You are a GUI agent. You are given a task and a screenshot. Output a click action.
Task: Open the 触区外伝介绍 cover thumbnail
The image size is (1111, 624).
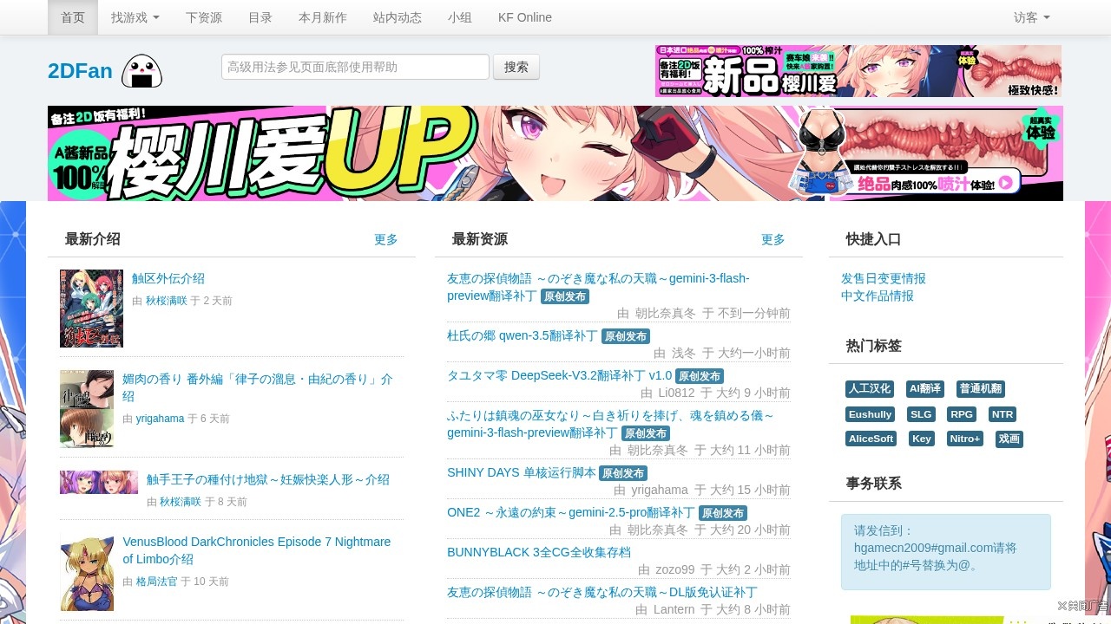point(91,309)
